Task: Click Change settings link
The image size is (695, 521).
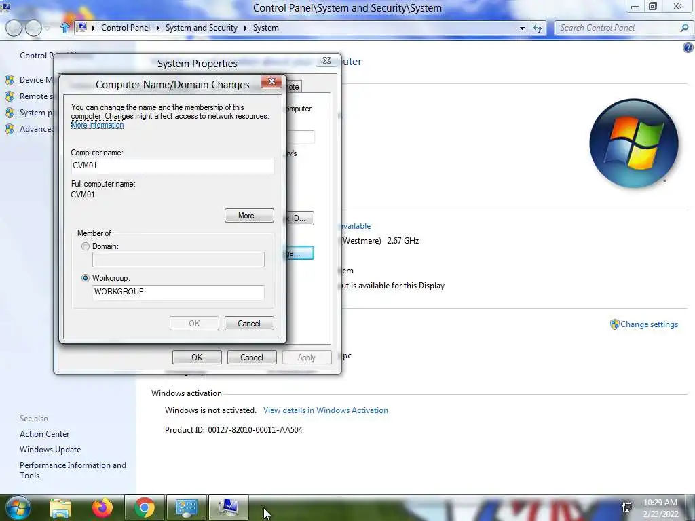Action: coord(649,324)
